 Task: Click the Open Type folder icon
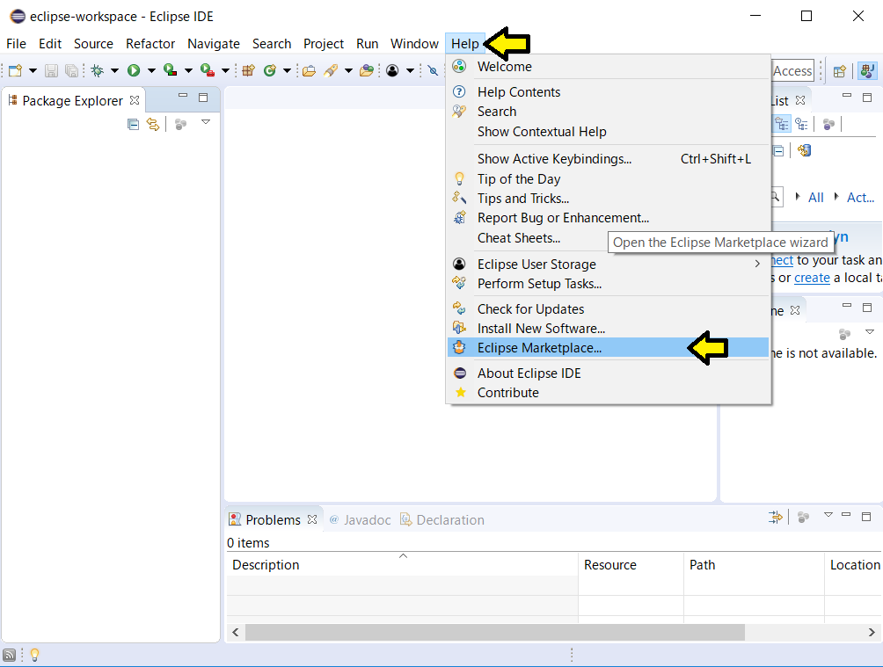(x=309, y=70)
